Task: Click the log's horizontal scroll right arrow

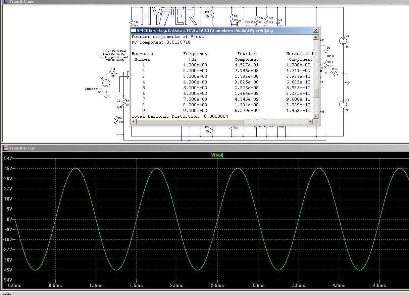Action: 310,122
